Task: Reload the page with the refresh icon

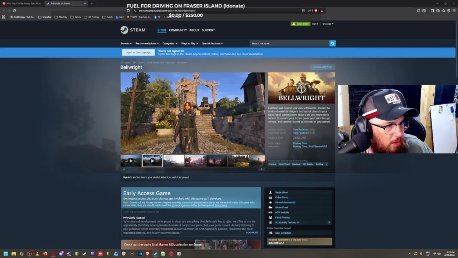Action: [15, 11]
